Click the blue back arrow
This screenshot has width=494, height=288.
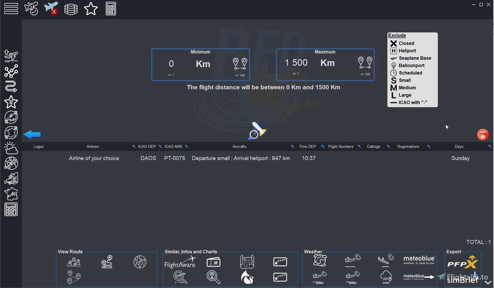click(x=32, y=134)
